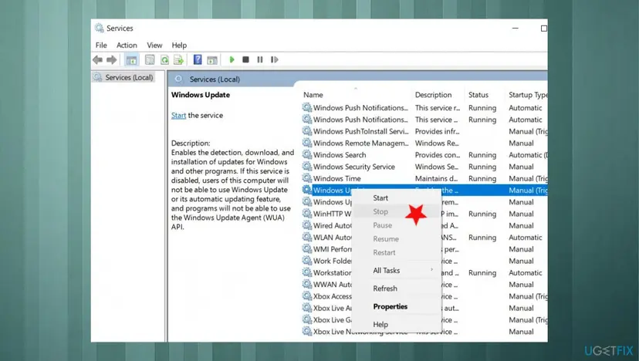Click 'Windows Re...' description cell
The height and width of the screenshot is (361, 639).
[437, 143]
